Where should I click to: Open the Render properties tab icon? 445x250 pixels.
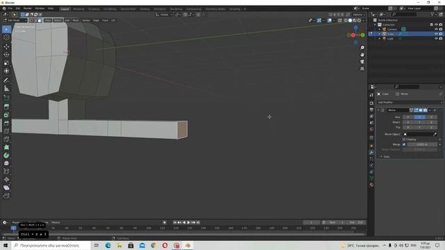point(371,103)
